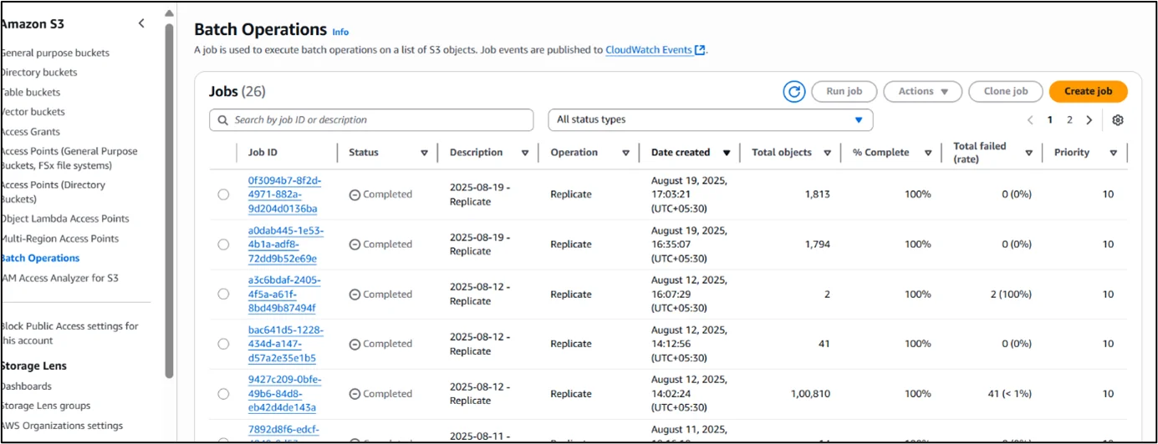Open Object Lambda Access Points

[x=65, y=219]
